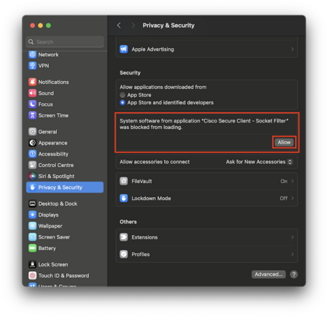Expand Apple Advertising chevron

[x=292, y=49]
